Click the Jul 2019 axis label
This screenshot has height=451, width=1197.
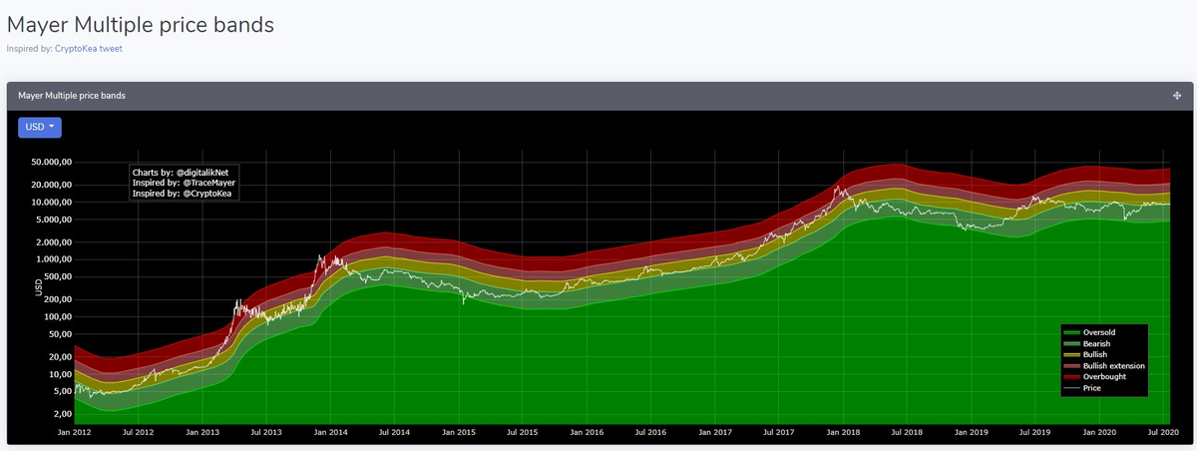tap(1035, 432)
